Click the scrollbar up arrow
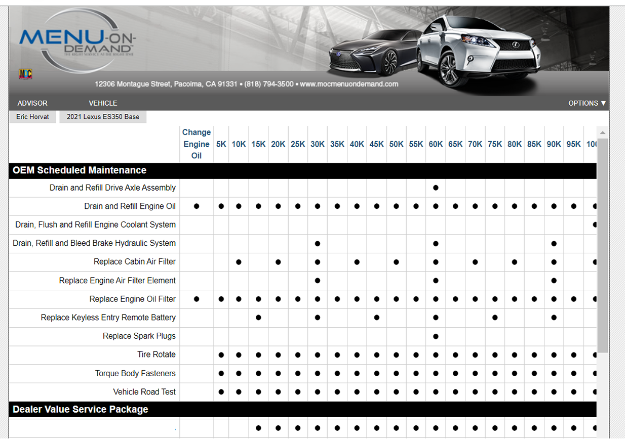625x444 pixels. [603, 132]
